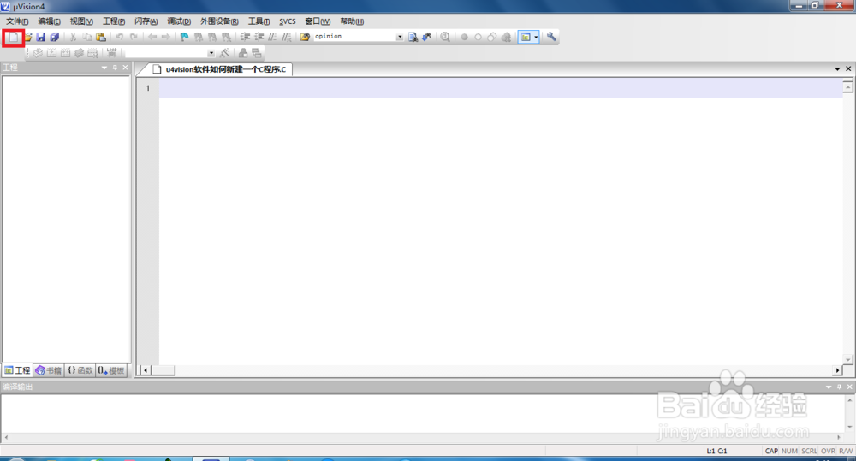856x461 pixels.
Task: Open target options magic wand icon
Action: point(224,53)
